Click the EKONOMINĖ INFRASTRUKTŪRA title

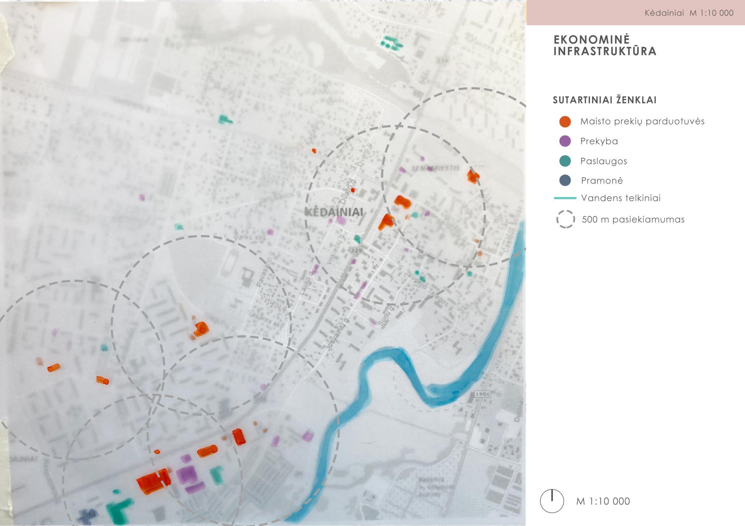pyautogui.click(x=604, y=45)
